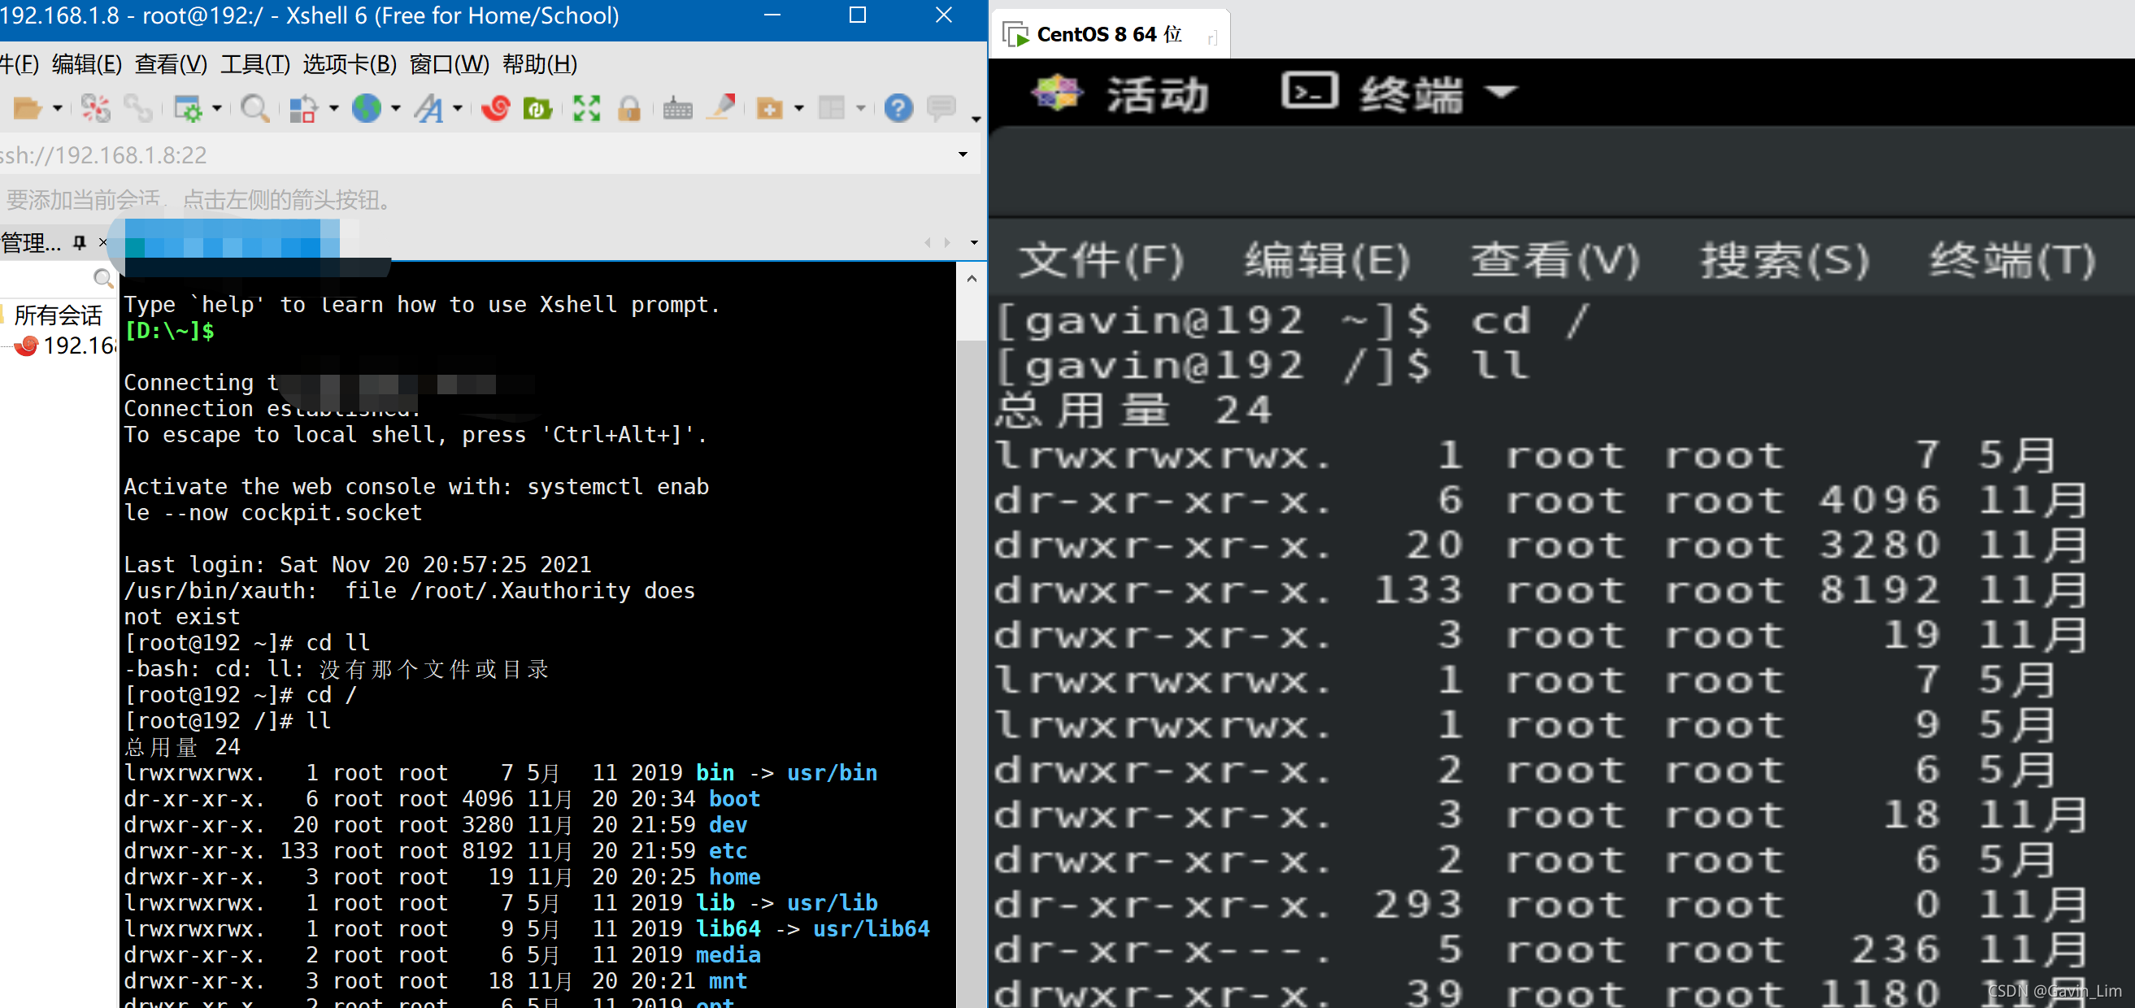Click '[gavin@192 ~]$ cd /' line in CentOS terminal
The height and width of the screenshot is (1008, 2135).
(1292, 321)
